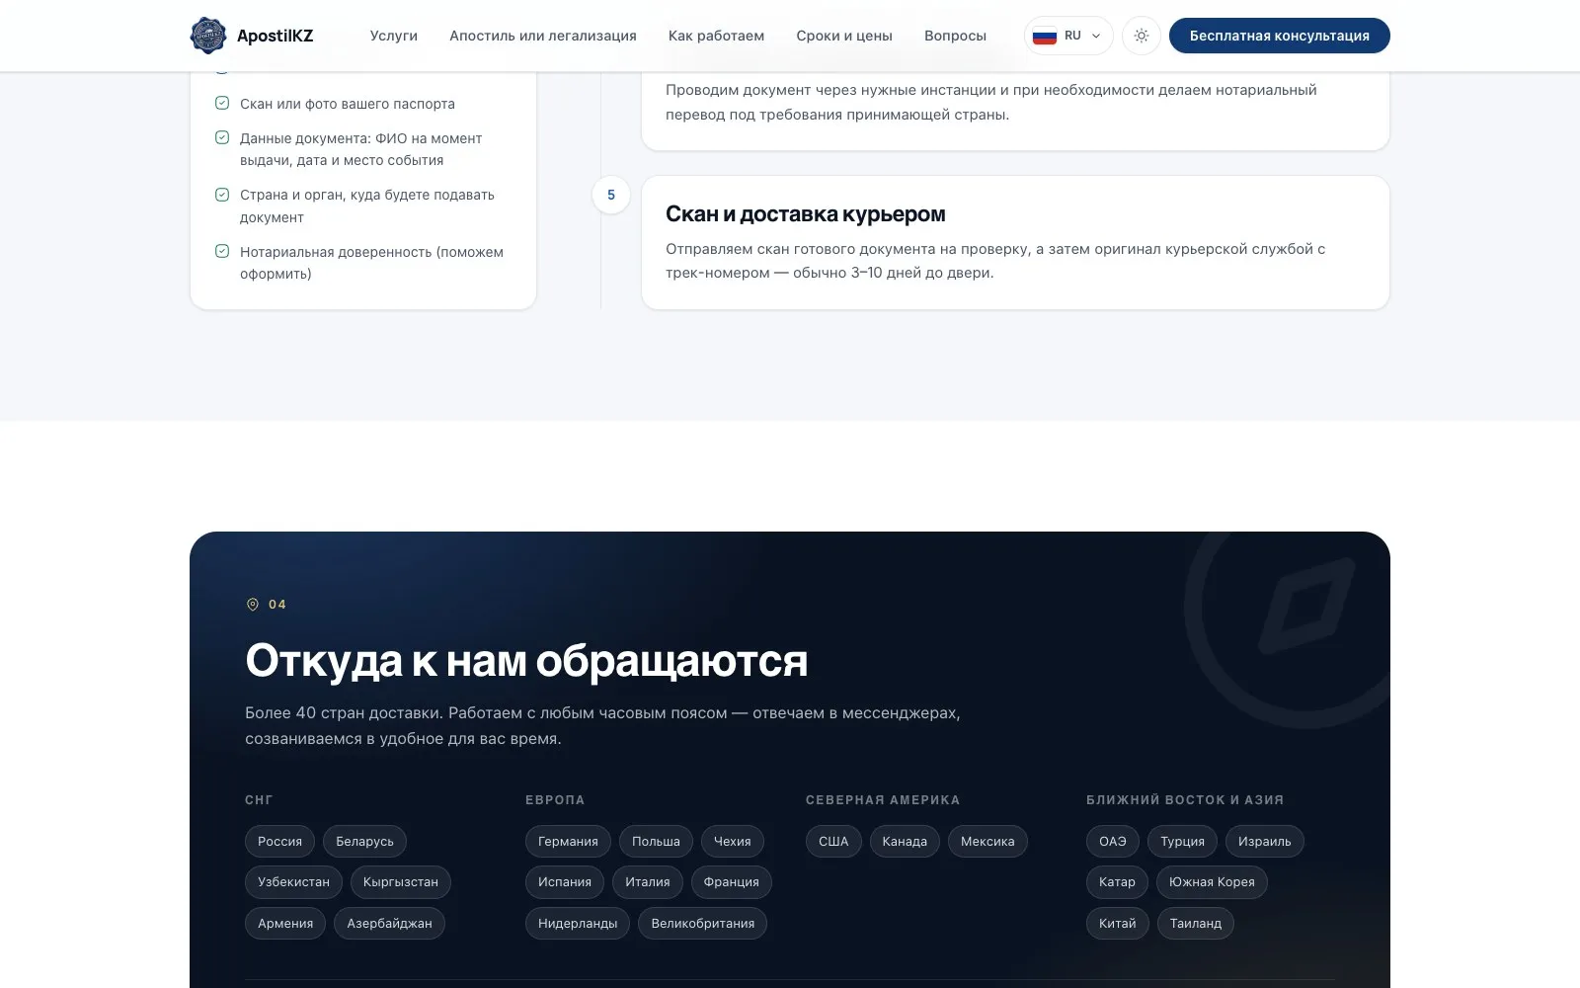Click check icon beside Нотариальная доверенность
Image resolution: width=1580 pixels, height=988 pixels.
222,251
